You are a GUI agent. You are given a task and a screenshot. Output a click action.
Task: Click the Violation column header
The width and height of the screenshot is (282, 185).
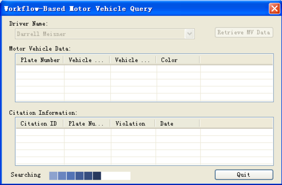132,124
